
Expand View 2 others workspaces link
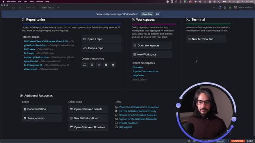point(139,79)
